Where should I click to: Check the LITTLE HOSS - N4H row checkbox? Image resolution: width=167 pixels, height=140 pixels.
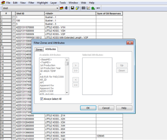[14, 136]
